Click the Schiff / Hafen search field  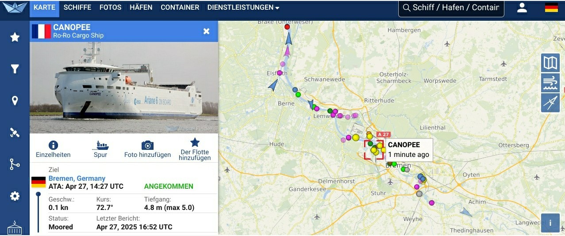pos(451,8)
